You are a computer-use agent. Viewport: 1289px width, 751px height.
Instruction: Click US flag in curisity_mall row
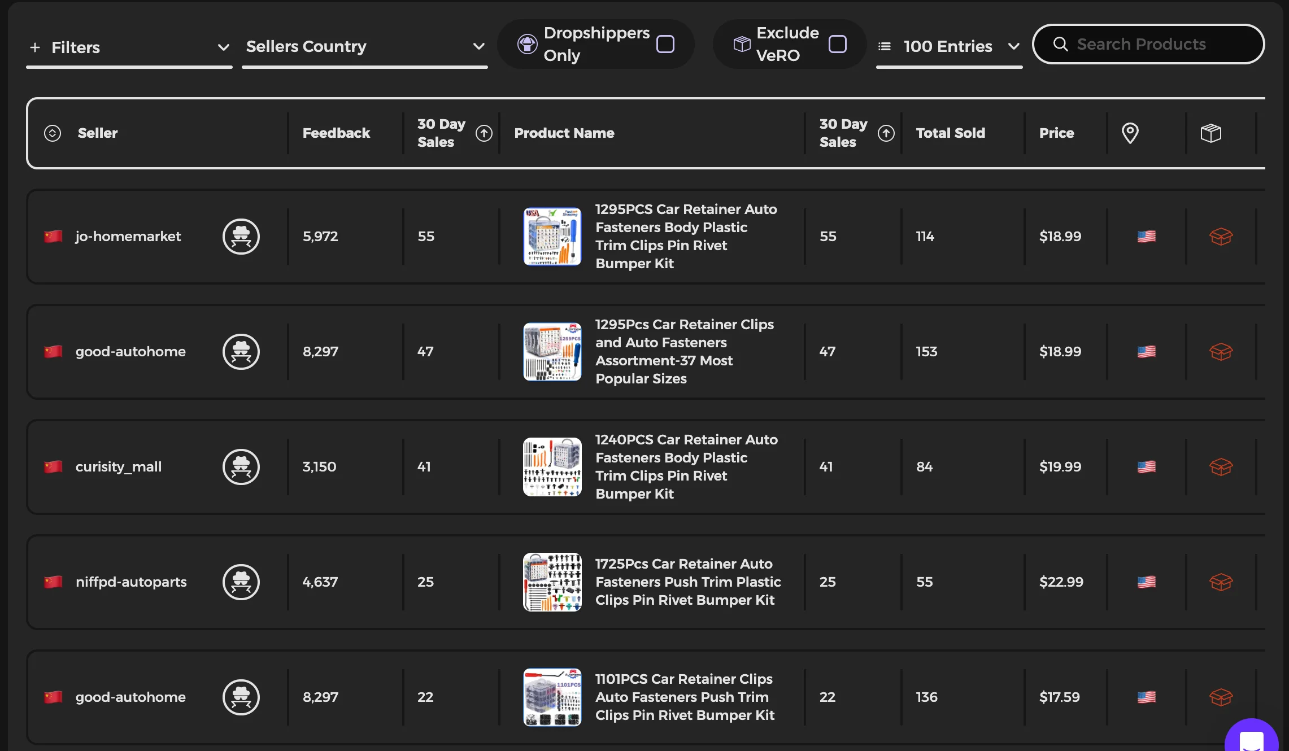1147,467
